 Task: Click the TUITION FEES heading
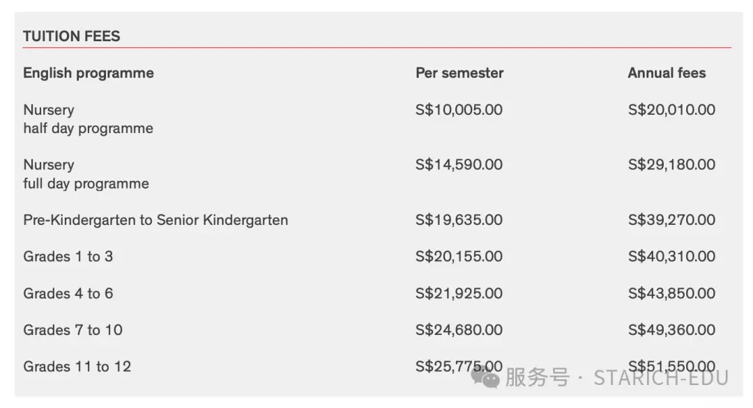(72, 36)
